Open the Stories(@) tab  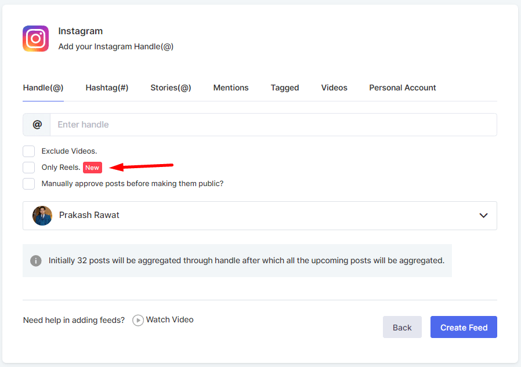(x=171, y=88)
